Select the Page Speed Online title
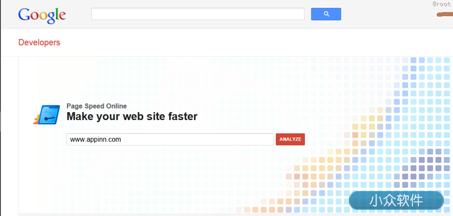The width and height of the screenshot is (453, 216). pyautogui.click(x=96, y=106)
